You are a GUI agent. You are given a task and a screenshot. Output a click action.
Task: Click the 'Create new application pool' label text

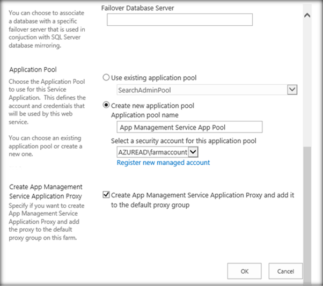(153, 106)
